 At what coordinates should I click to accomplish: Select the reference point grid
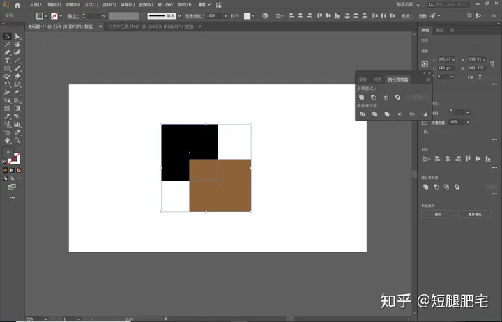tap(425, 63)
